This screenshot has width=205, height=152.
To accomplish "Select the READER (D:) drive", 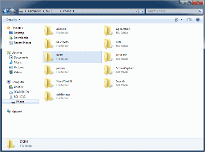I will (21, 92).
